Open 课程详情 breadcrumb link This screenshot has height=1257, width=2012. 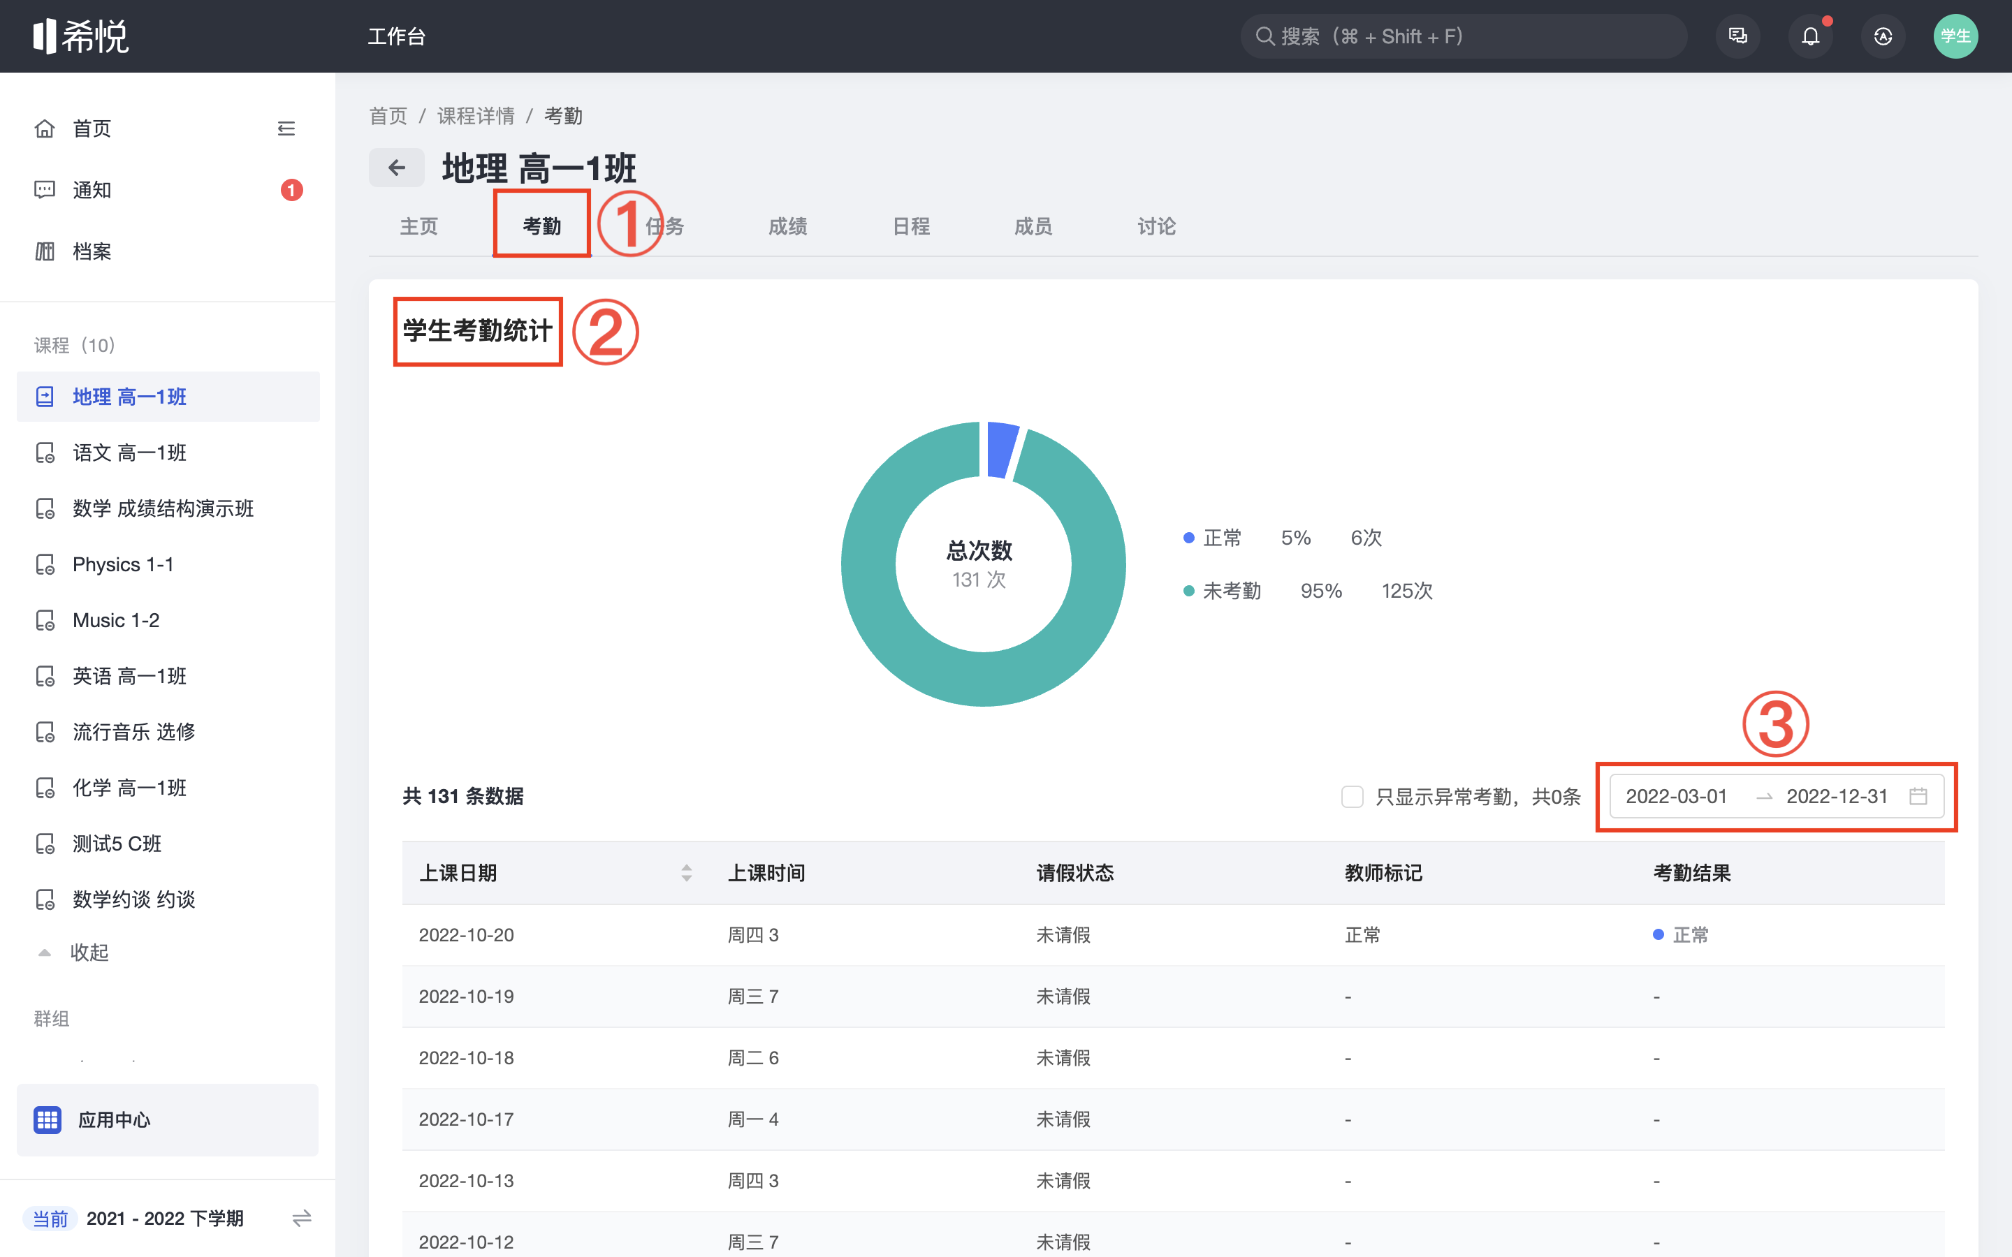(476, 115)
